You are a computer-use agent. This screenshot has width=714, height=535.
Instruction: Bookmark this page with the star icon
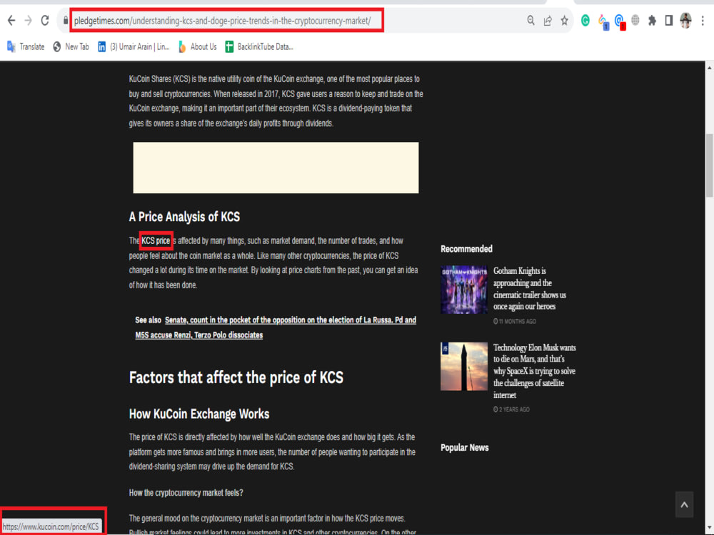pyautogui.click(x=565, y=21)
